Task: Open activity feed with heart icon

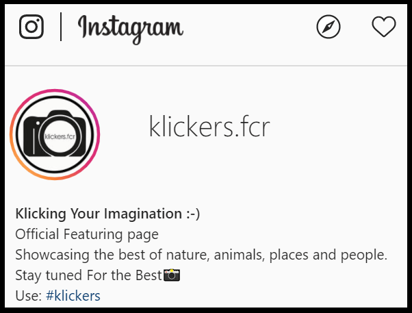Action: (x=383, y=27)
